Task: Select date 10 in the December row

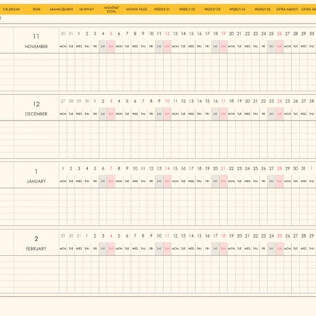Action: (167, 101)
